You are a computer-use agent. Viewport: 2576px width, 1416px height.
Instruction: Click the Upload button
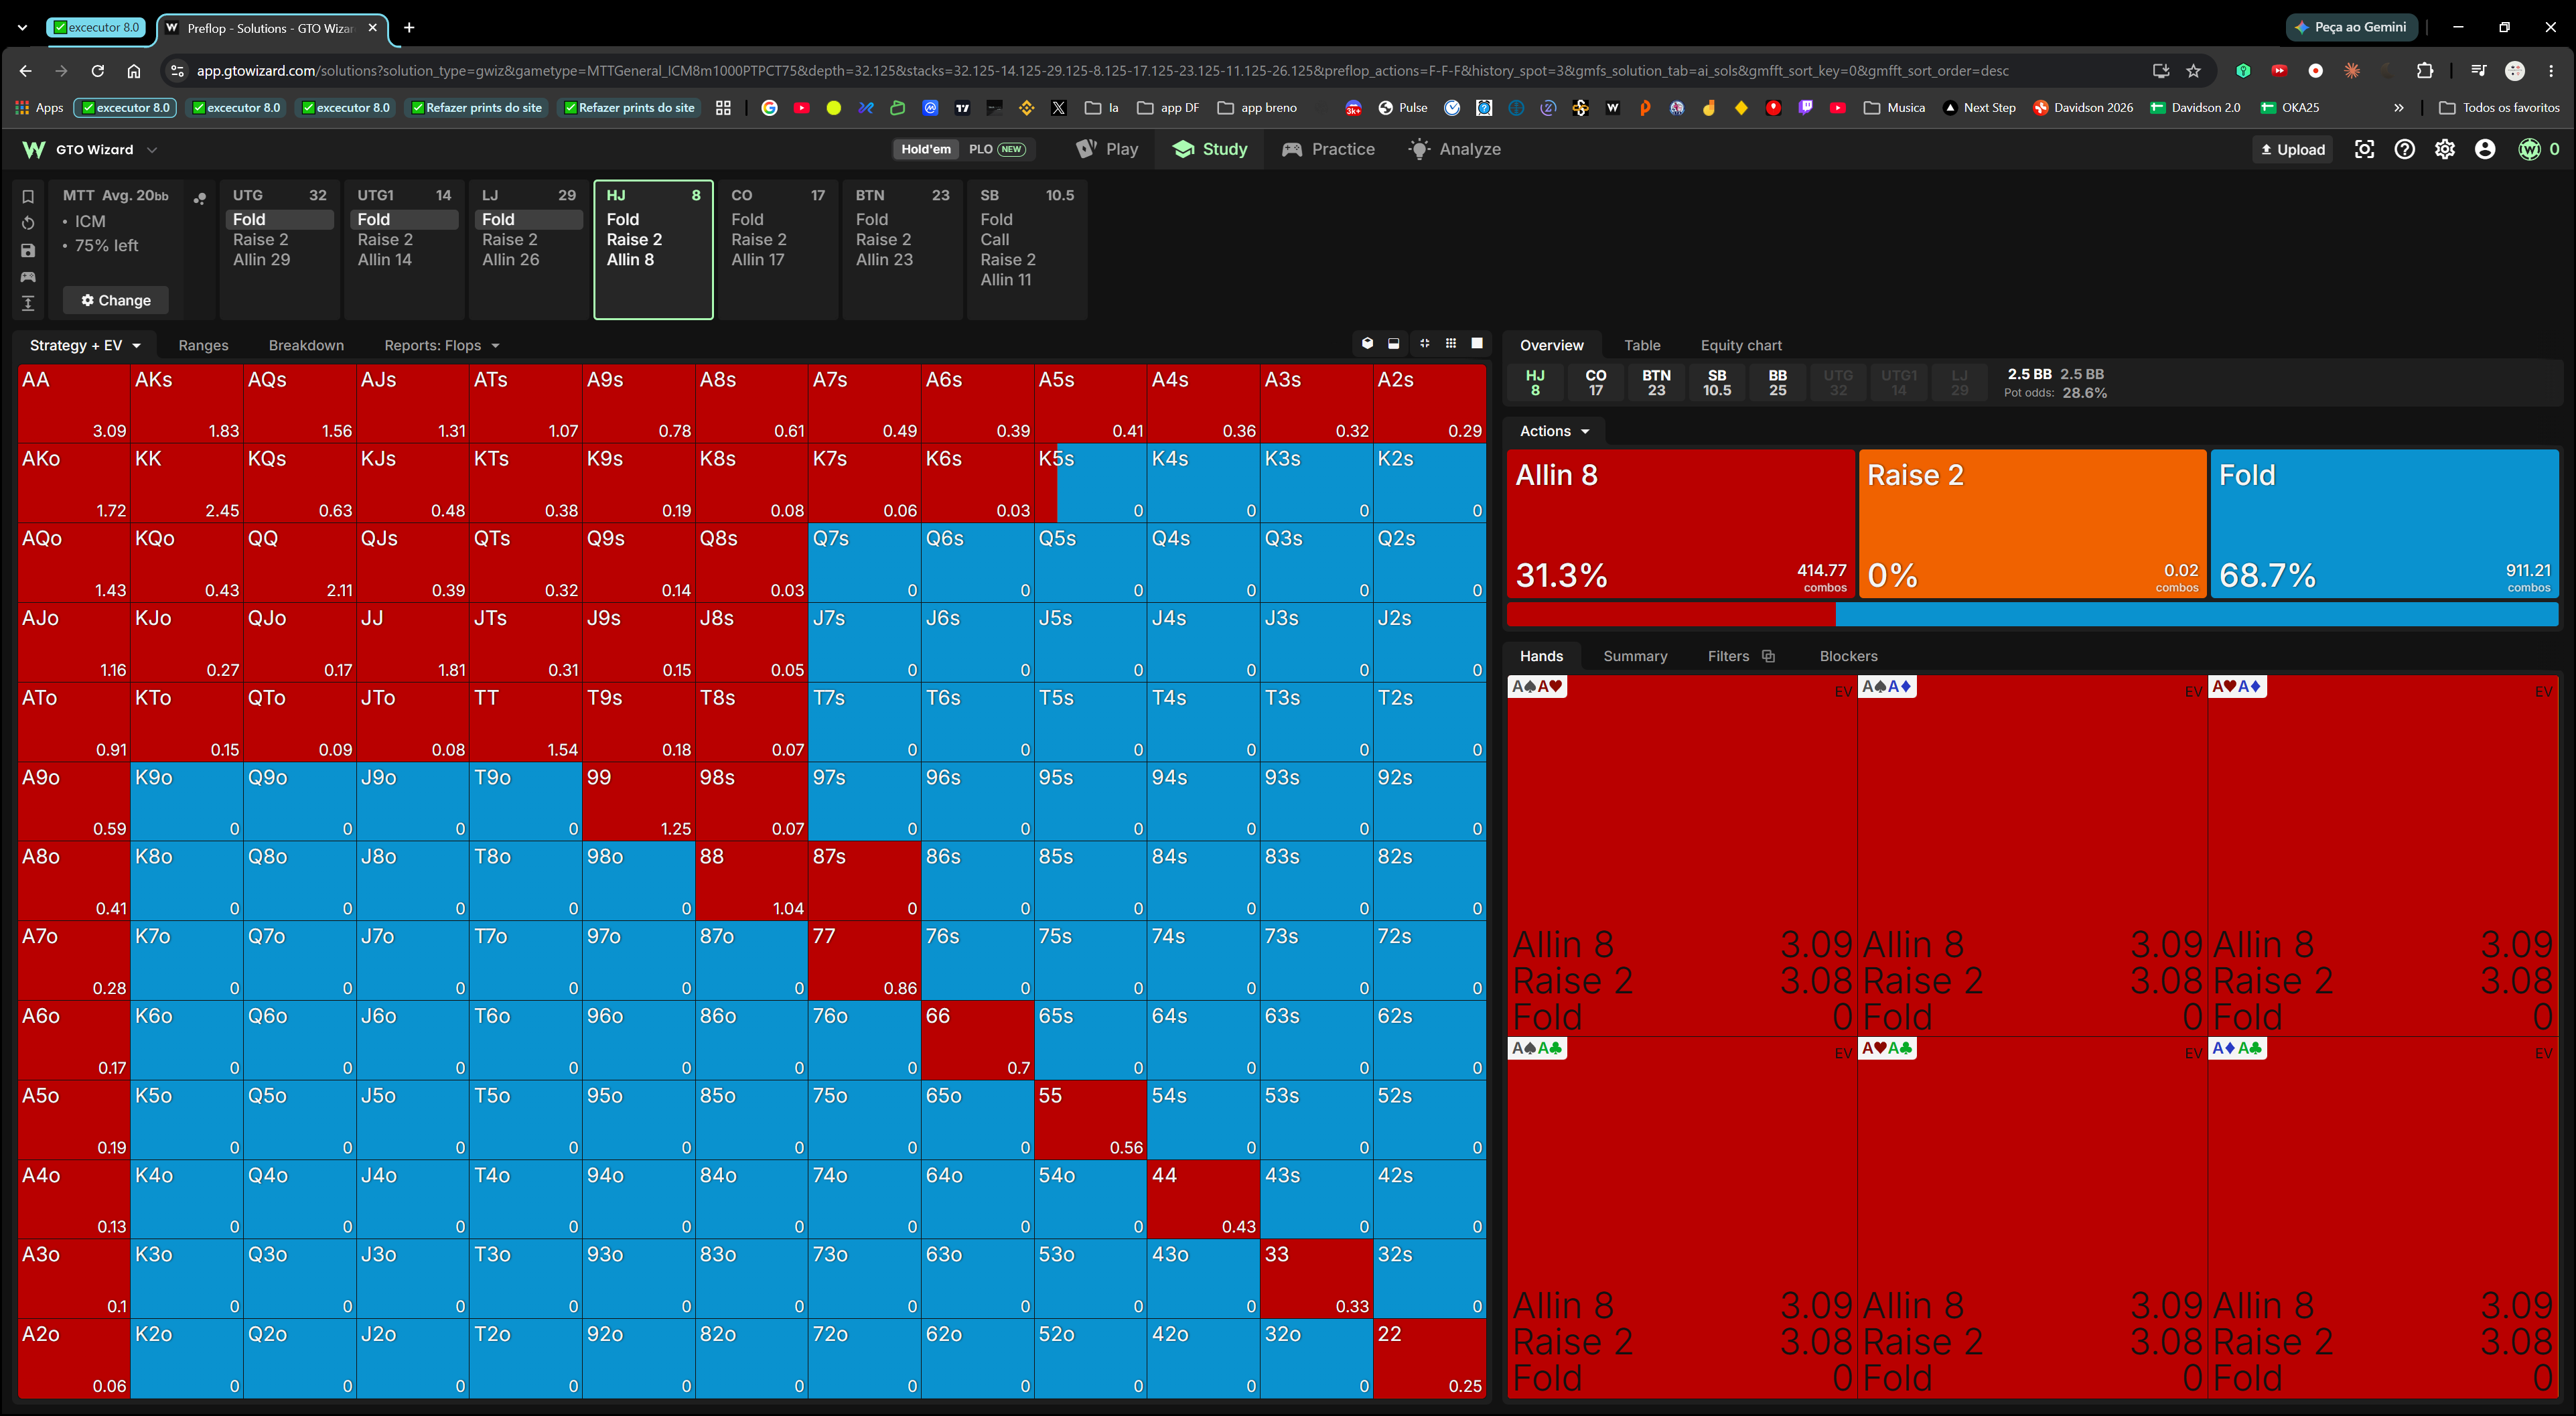pos(2293,149)
